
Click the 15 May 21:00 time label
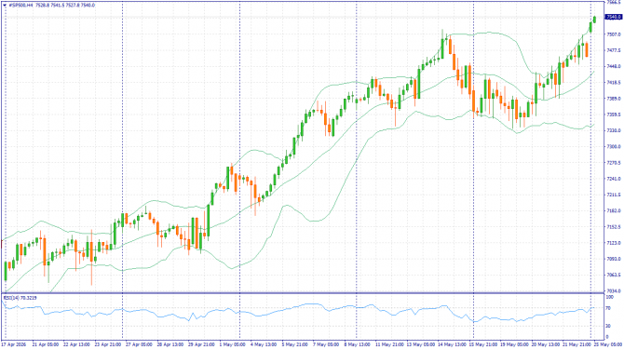click(x=482, y=344)
